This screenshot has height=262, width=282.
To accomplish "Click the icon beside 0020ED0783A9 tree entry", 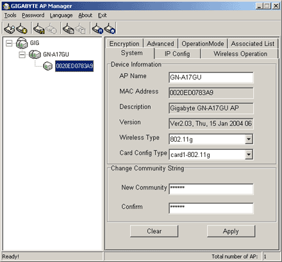I will point(48,66).
